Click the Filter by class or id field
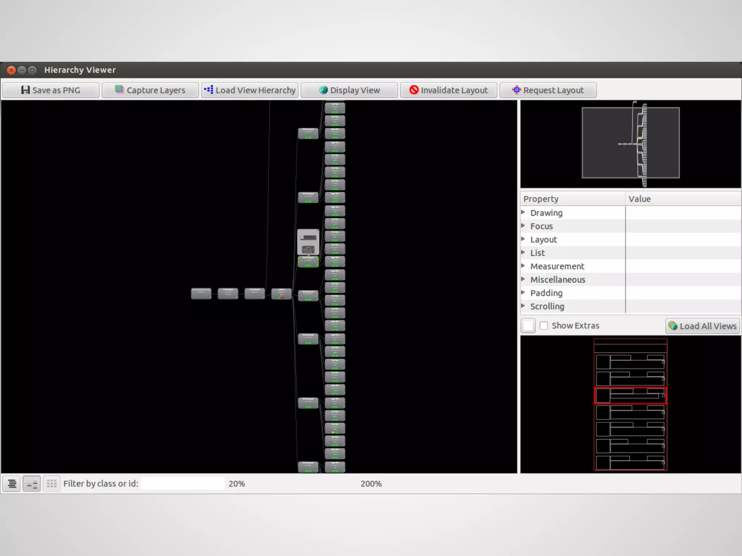The height and width of the screenshot is (556, 742). click(x=183, y=484)
